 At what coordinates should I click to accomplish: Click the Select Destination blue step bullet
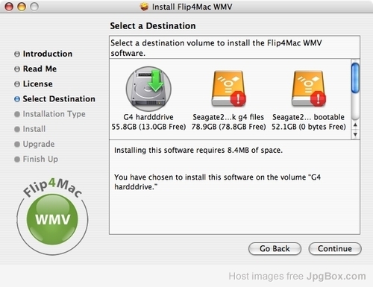tap(17, 99)
